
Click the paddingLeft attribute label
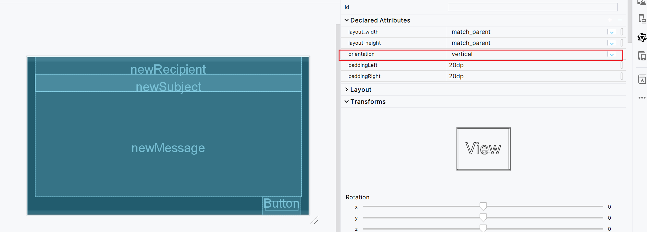click(x=363, y=65)
